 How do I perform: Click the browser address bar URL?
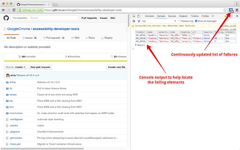83,10
